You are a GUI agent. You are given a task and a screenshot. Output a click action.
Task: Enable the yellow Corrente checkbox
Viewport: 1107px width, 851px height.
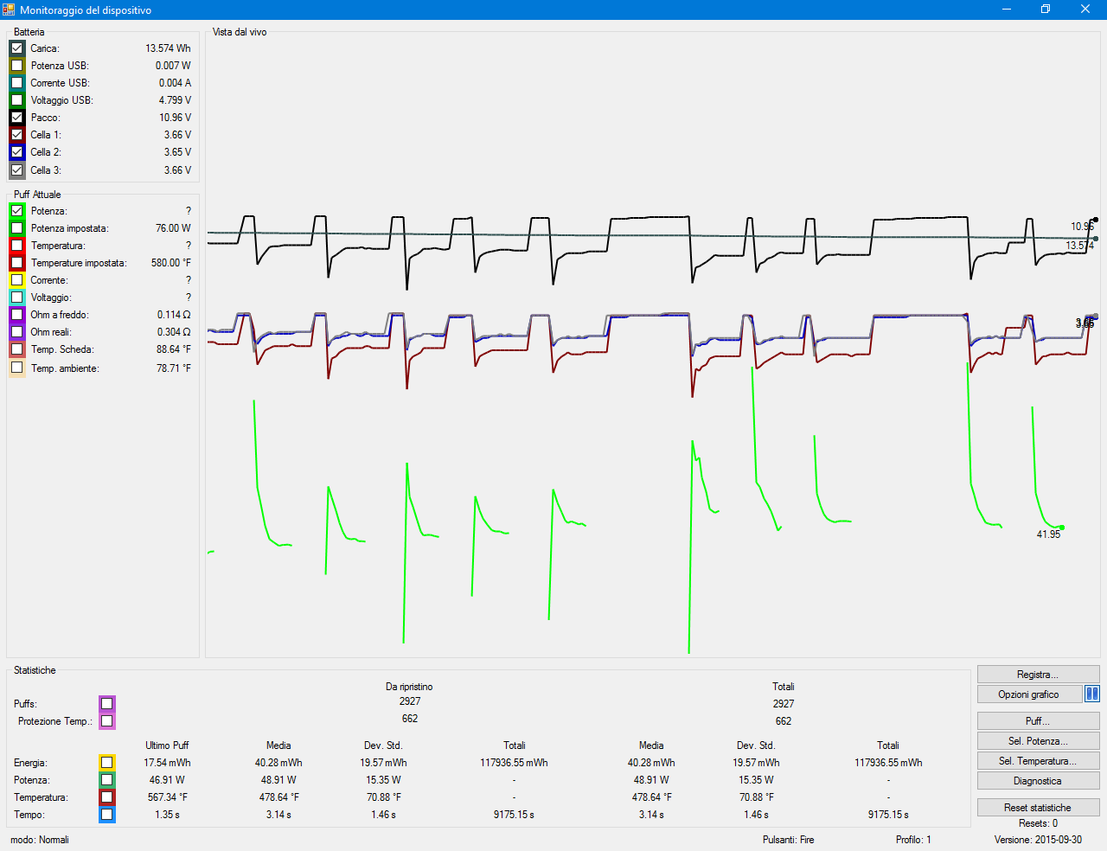pos(17,280)
